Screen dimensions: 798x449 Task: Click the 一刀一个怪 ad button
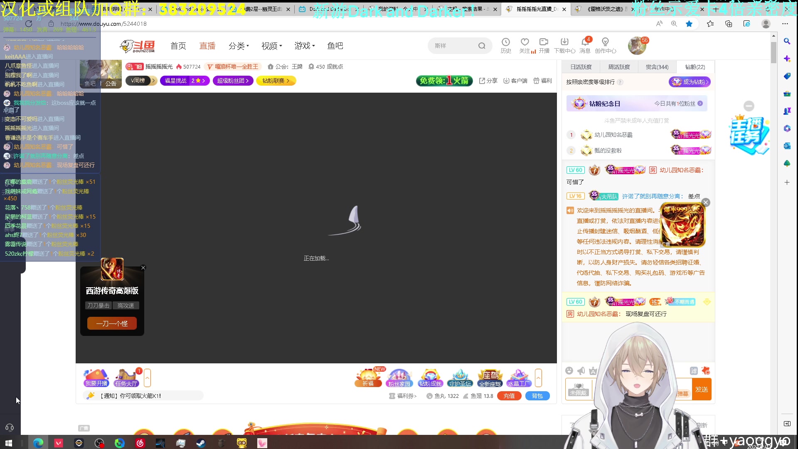coord(112,323)
